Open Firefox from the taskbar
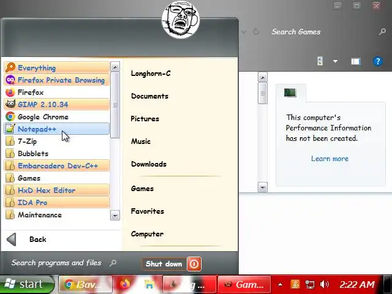This screenshot has width=392, height=294. [125, 284]
